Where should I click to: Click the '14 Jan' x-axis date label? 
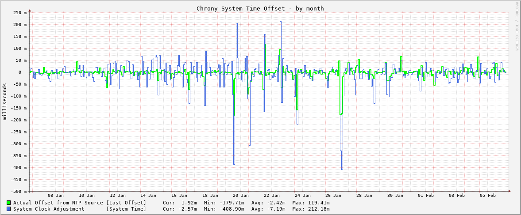pyautogui.click(x=148, y=196)
